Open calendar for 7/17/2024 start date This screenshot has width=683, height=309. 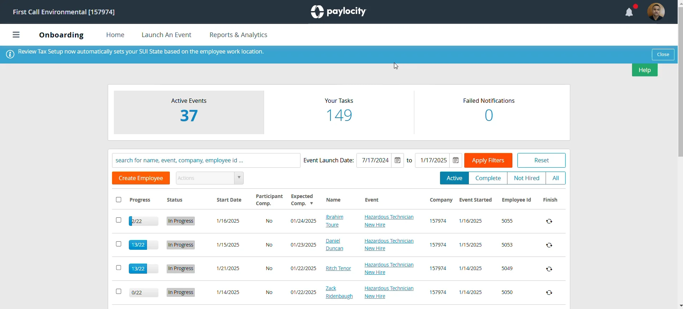point(398,161)
